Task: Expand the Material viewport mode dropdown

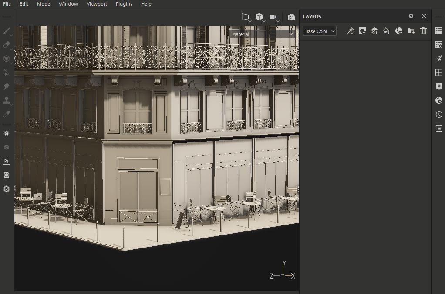Action: [x=263, y=34]
